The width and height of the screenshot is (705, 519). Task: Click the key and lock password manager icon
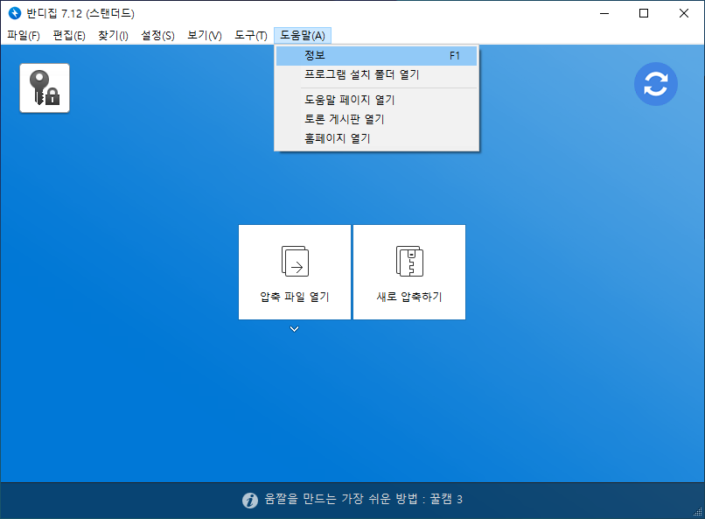click(45, 88)
